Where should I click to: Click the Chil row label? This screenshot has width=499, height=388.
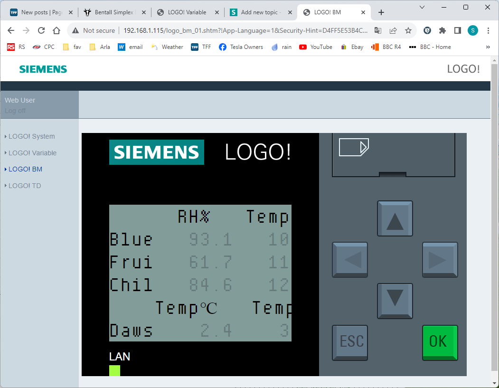pyautogui.click(x=131, y=285)
